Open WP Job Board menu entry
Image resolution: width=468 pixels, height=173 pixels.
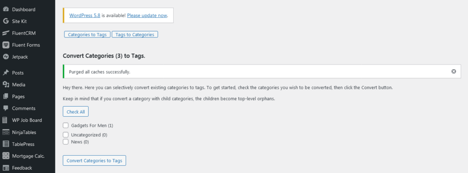[x=27, y=120]
